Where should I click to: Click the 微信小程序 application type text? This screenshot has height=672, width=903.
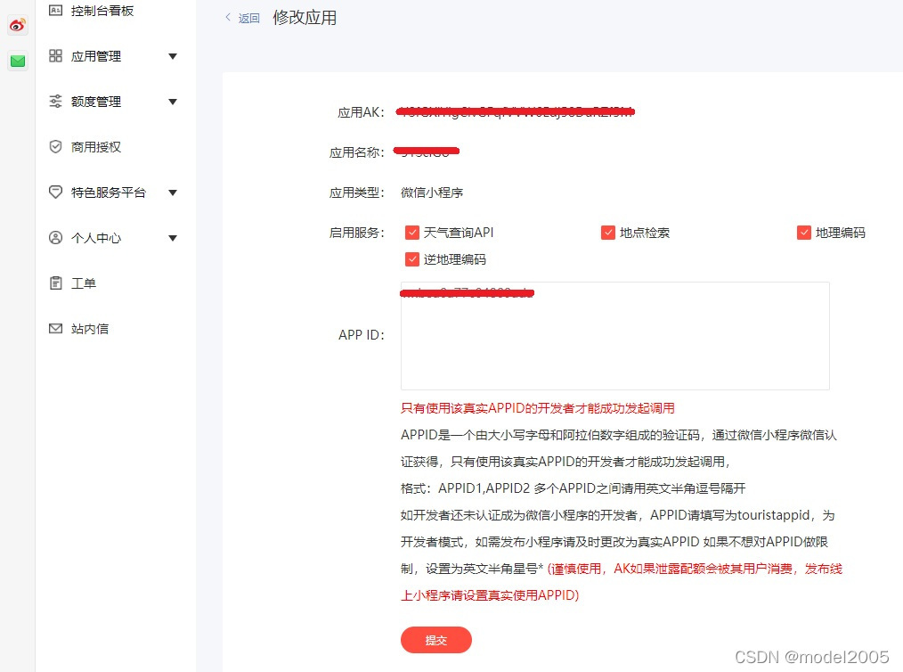(x=432, y=193)
